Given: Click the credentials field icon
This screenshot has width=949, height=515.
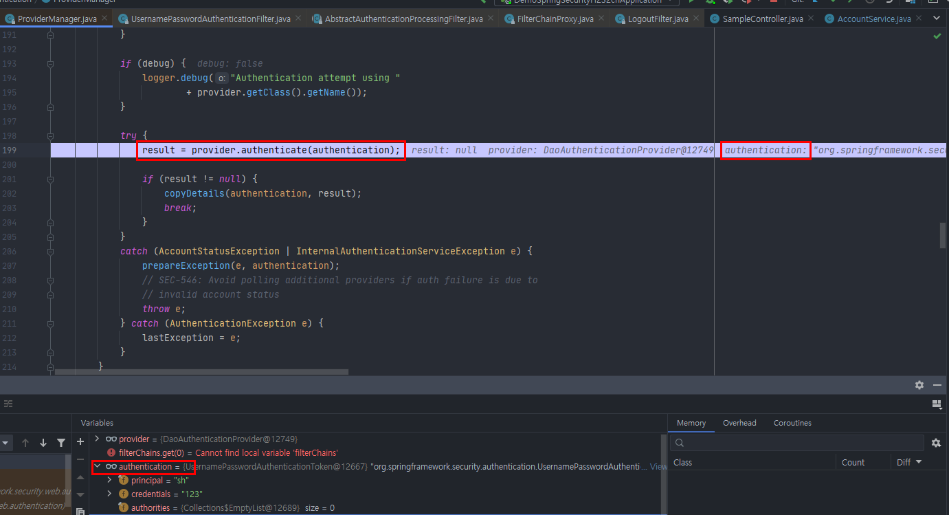Looking at the screenshot, I should point(124,494).
